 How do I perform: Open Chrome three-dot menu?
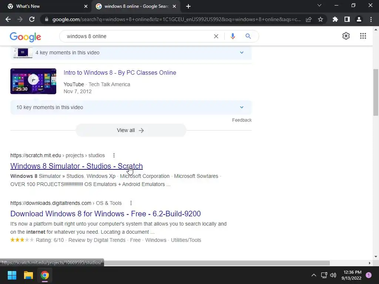point(371,19)
